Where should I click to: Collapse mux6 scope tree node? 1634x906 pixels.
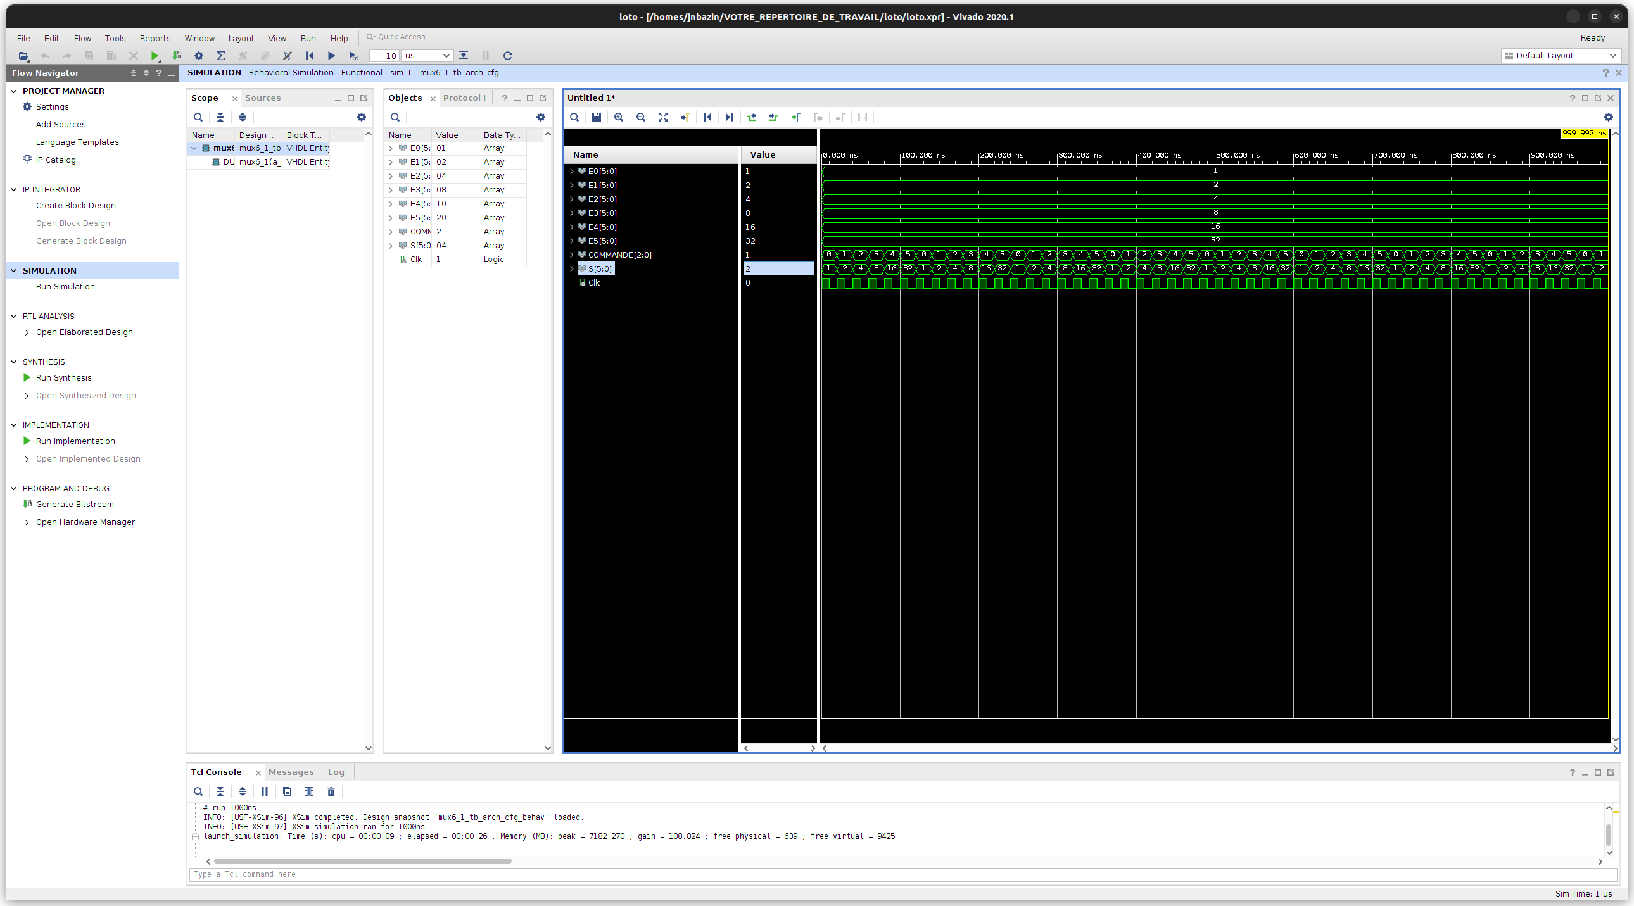194,148
